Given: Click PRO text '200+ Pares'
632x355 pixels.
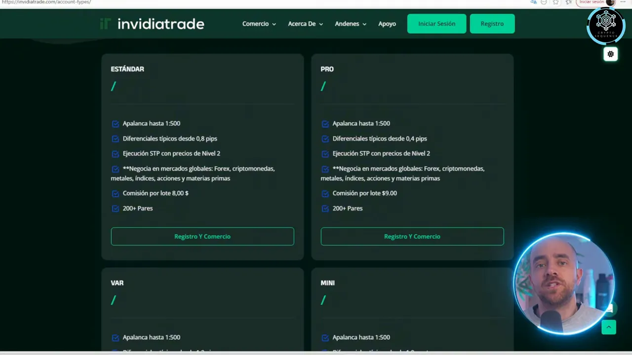Looking at the screenshot, I should [348, 208].
